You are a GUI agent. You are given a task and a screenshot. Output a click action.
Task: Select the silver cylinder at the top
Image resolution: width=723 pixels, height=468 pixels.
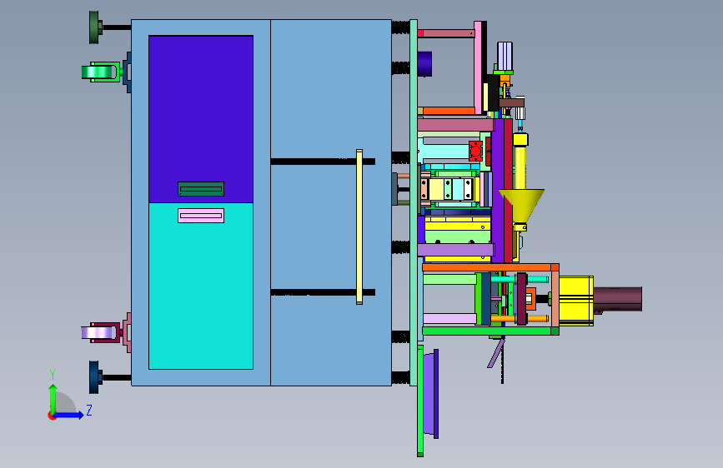click(x=505, y=56)
